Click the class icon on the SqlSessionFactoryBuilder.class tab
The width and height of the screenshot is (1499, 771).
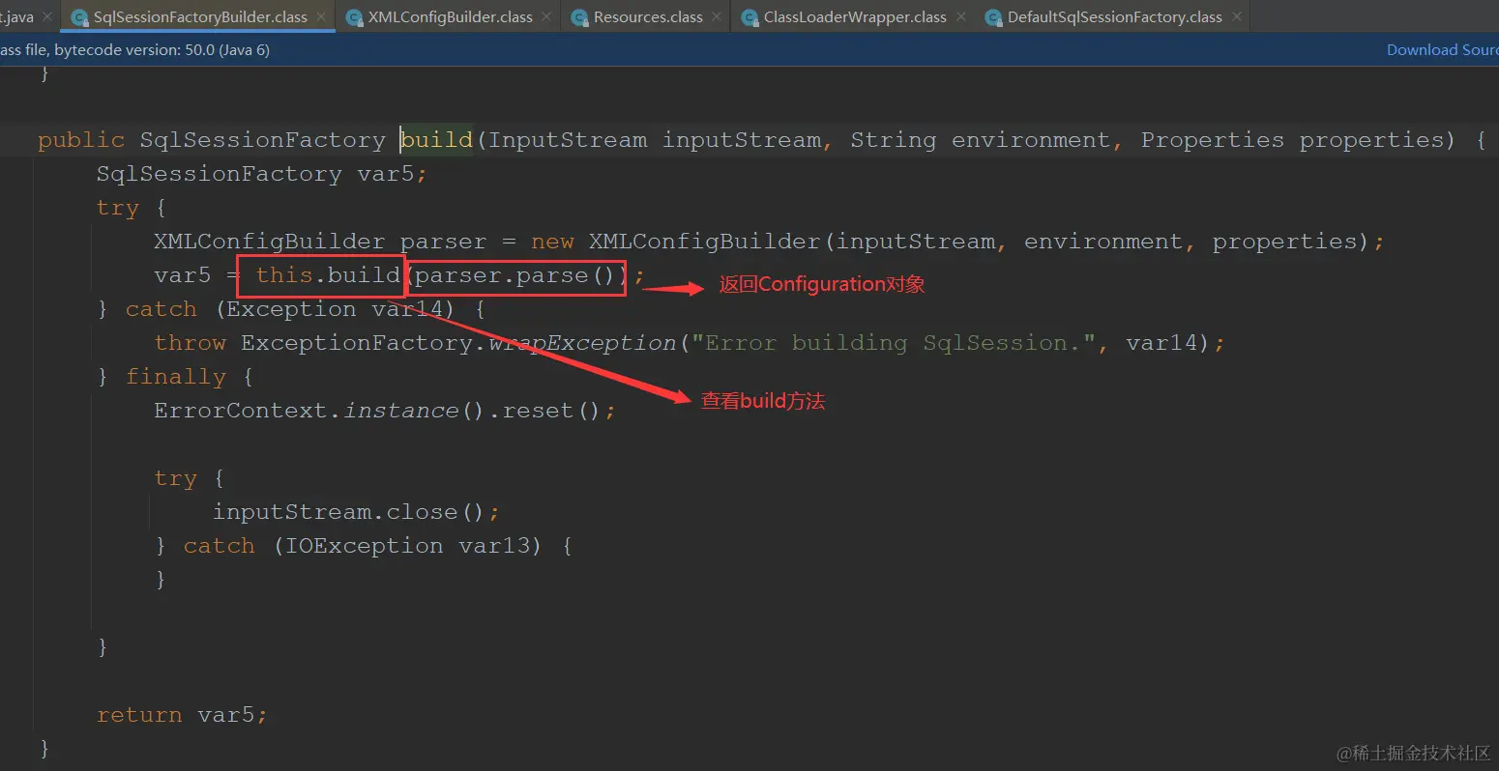[x=79, y=17]
